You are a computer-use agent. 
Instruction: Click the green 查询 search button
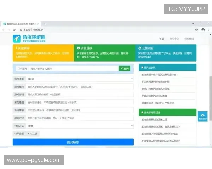[x=125, y=69]
